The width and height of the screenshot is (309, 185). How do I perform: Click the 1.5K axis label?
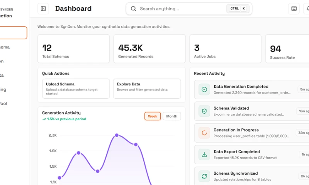[x=53, y=166]
